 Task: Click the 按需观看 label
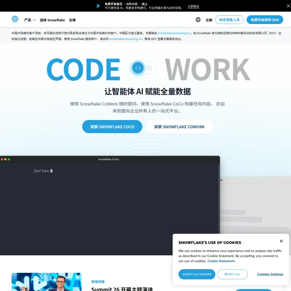pyautogui.click(x=98, y=282)
